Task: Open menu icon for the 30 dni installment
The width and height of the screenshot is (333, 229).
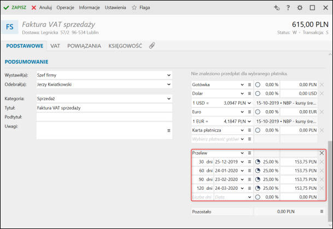Action: coord(249,162)
